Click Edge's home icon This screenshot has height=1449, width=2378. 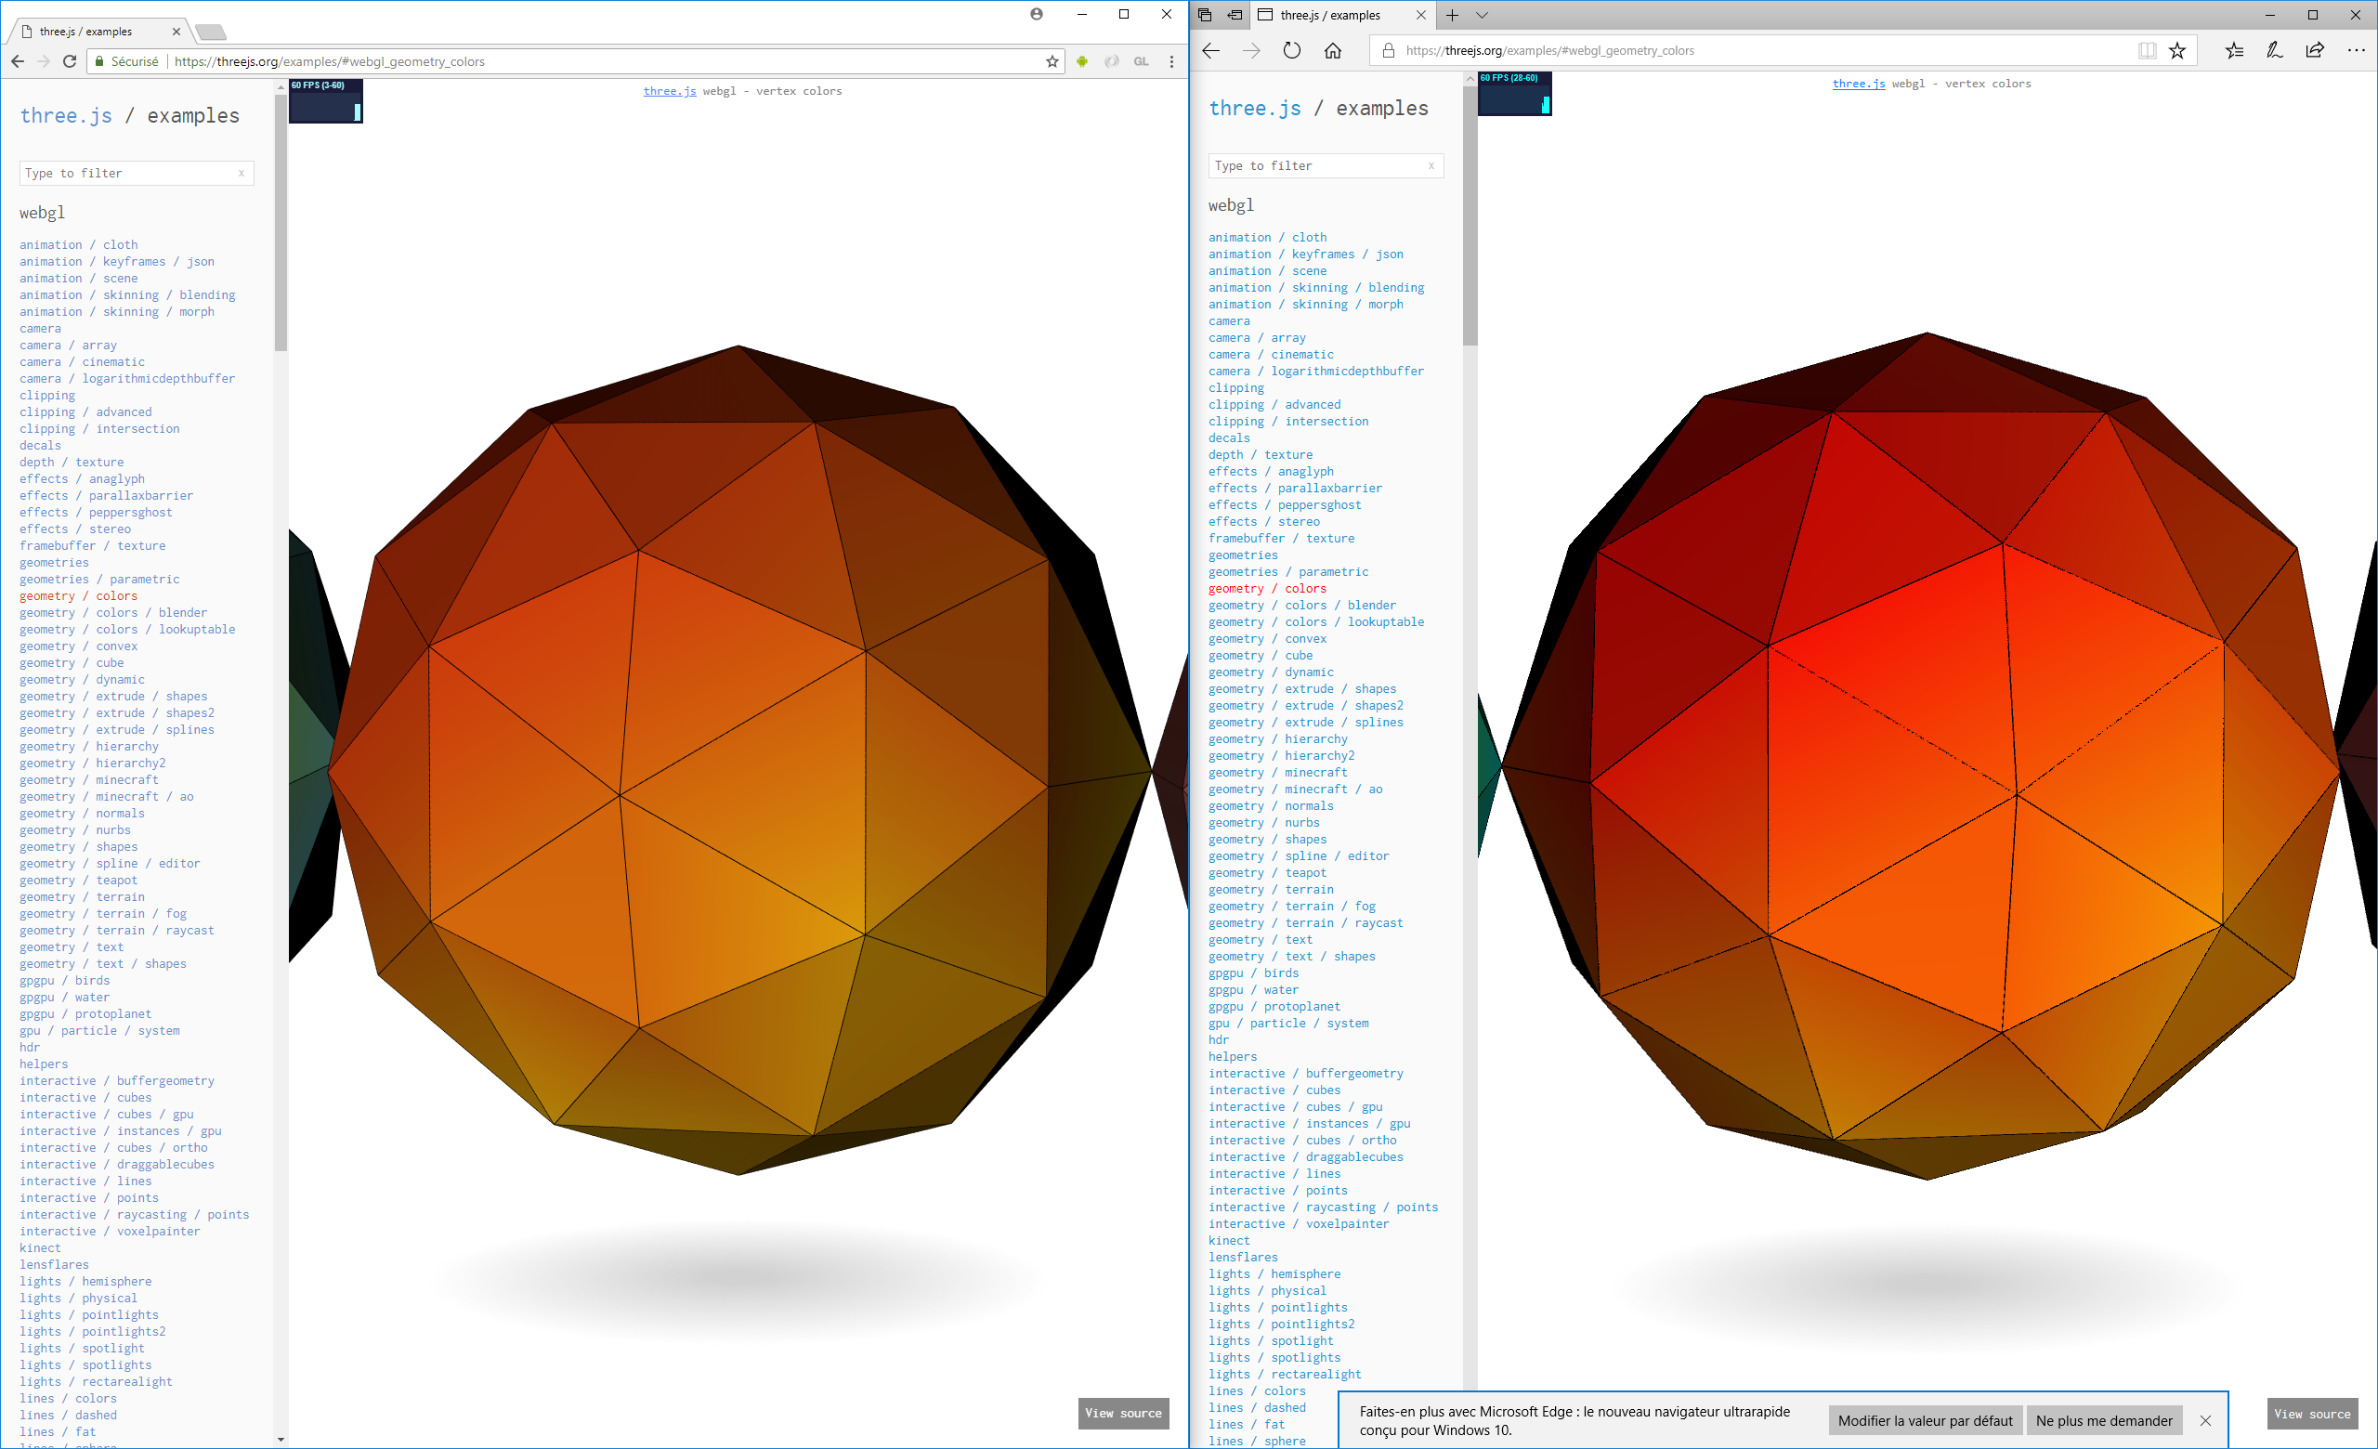1334,50
